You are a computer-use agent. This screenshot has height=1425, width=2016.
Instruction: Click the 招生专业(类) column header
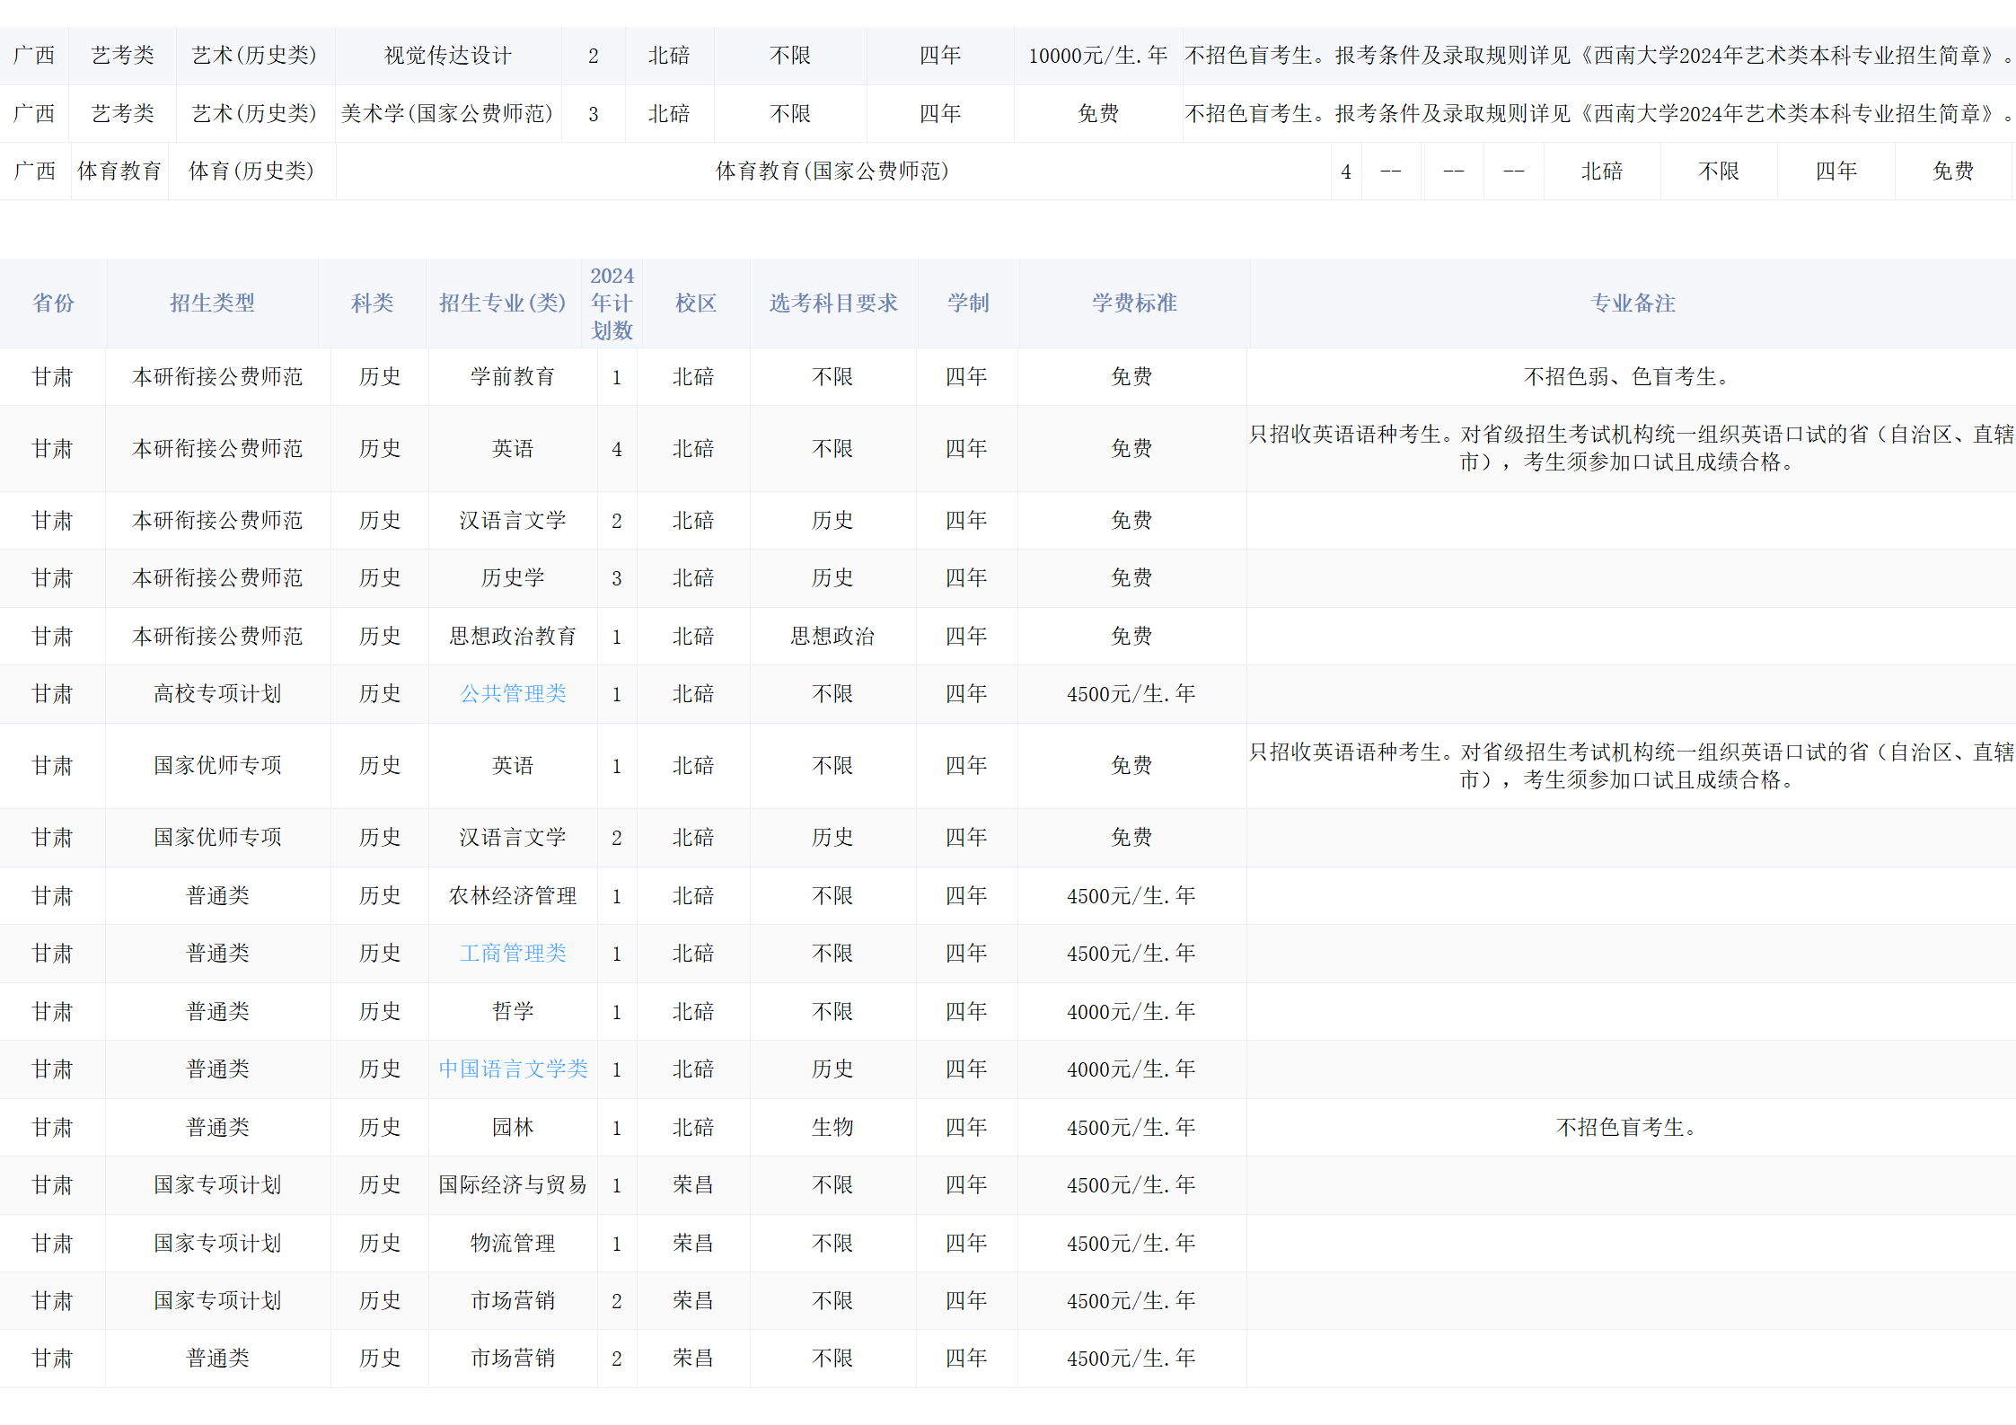tap(502, 303)
